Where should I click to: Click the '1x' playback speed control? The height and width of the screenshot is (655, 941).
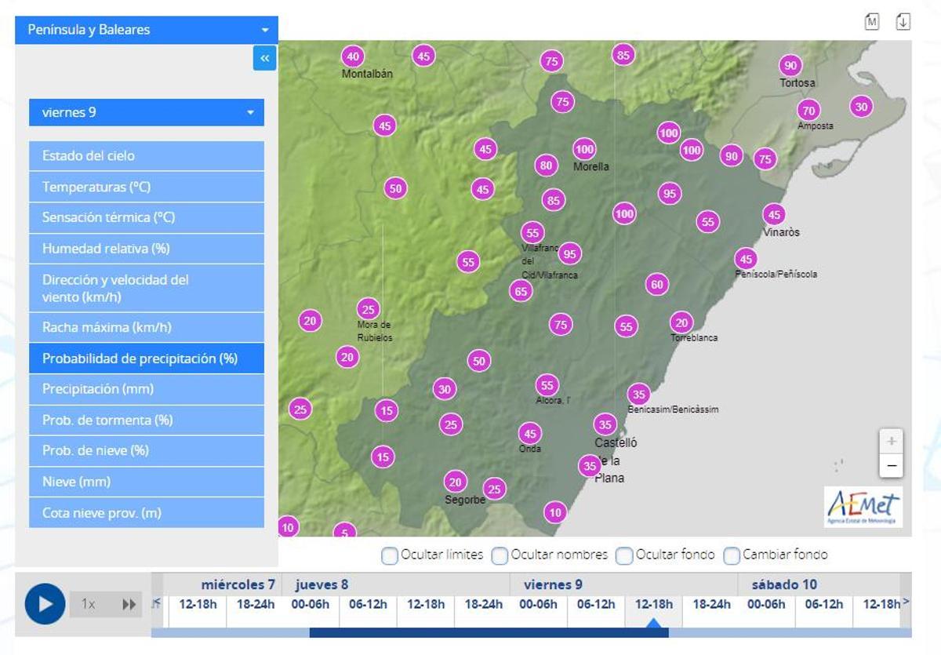pyautogui.click(x=88, y=604)
